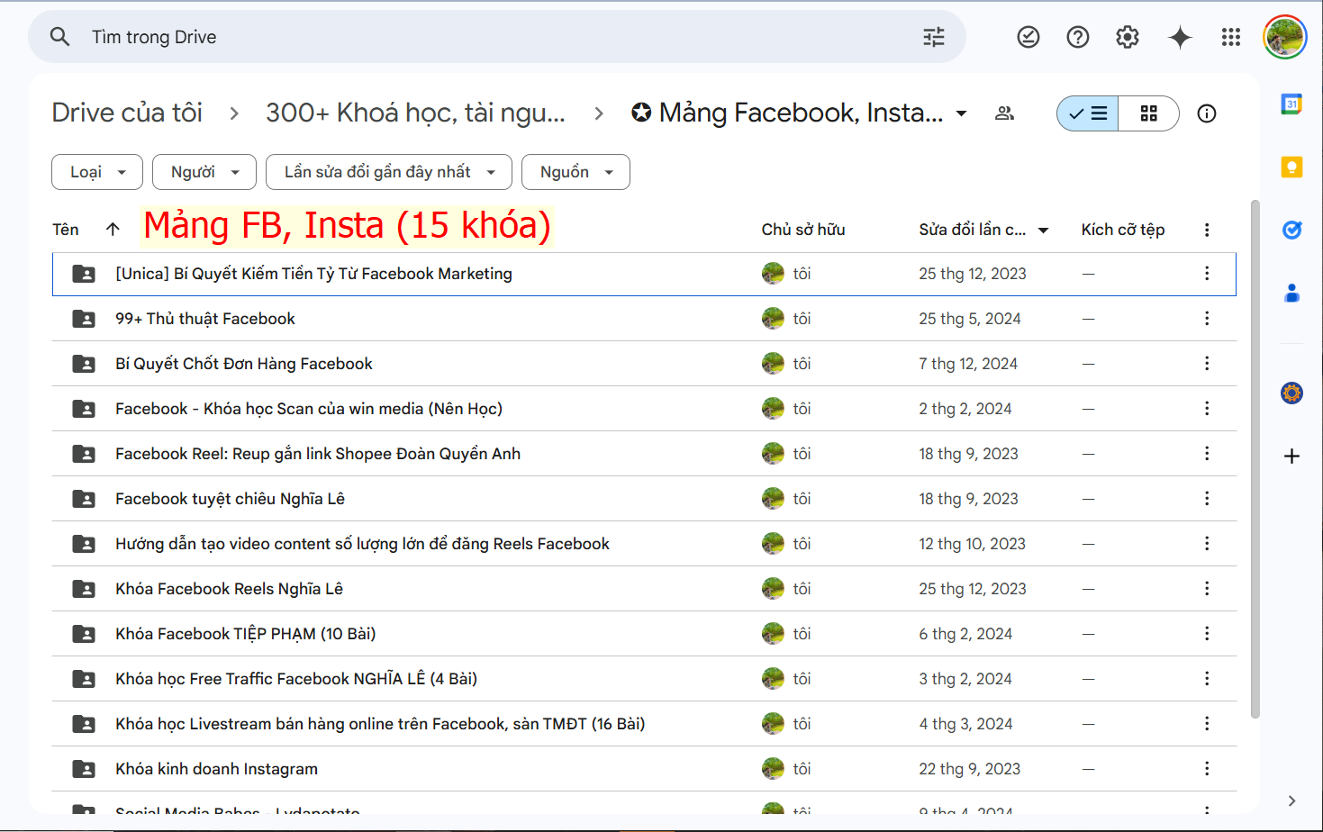Open more options for 99+ Thủ thuật Facebook

tap(1207, 319)
